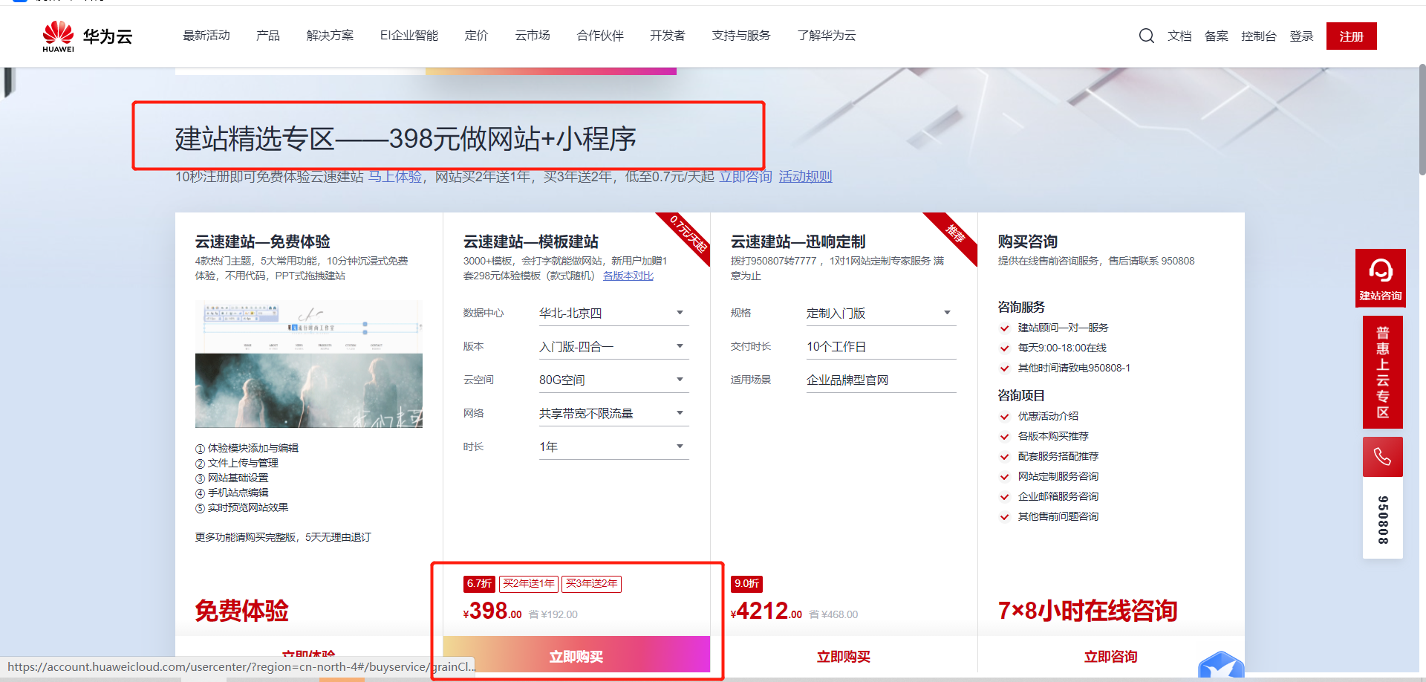Viewport: 1426px width, 682px height.
Task: Open the 最新活动 menu
Action: click(x=206, y=36)
